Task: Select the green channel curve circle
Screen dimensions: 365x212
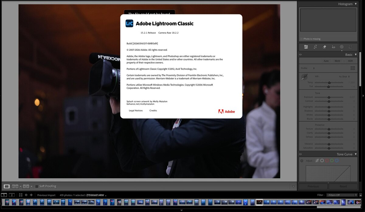Action: (x=332, y=160)
